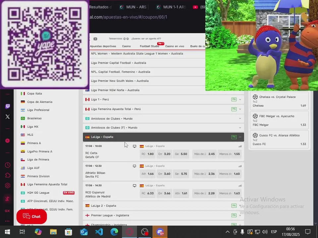Expand Amistosos de Clubes (F) Mundo row
318x238 pixels.
tap(163, 128)
